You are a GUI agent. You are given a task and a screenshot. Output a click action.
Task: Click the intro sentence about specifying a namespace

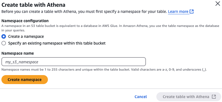coord(84,11)
